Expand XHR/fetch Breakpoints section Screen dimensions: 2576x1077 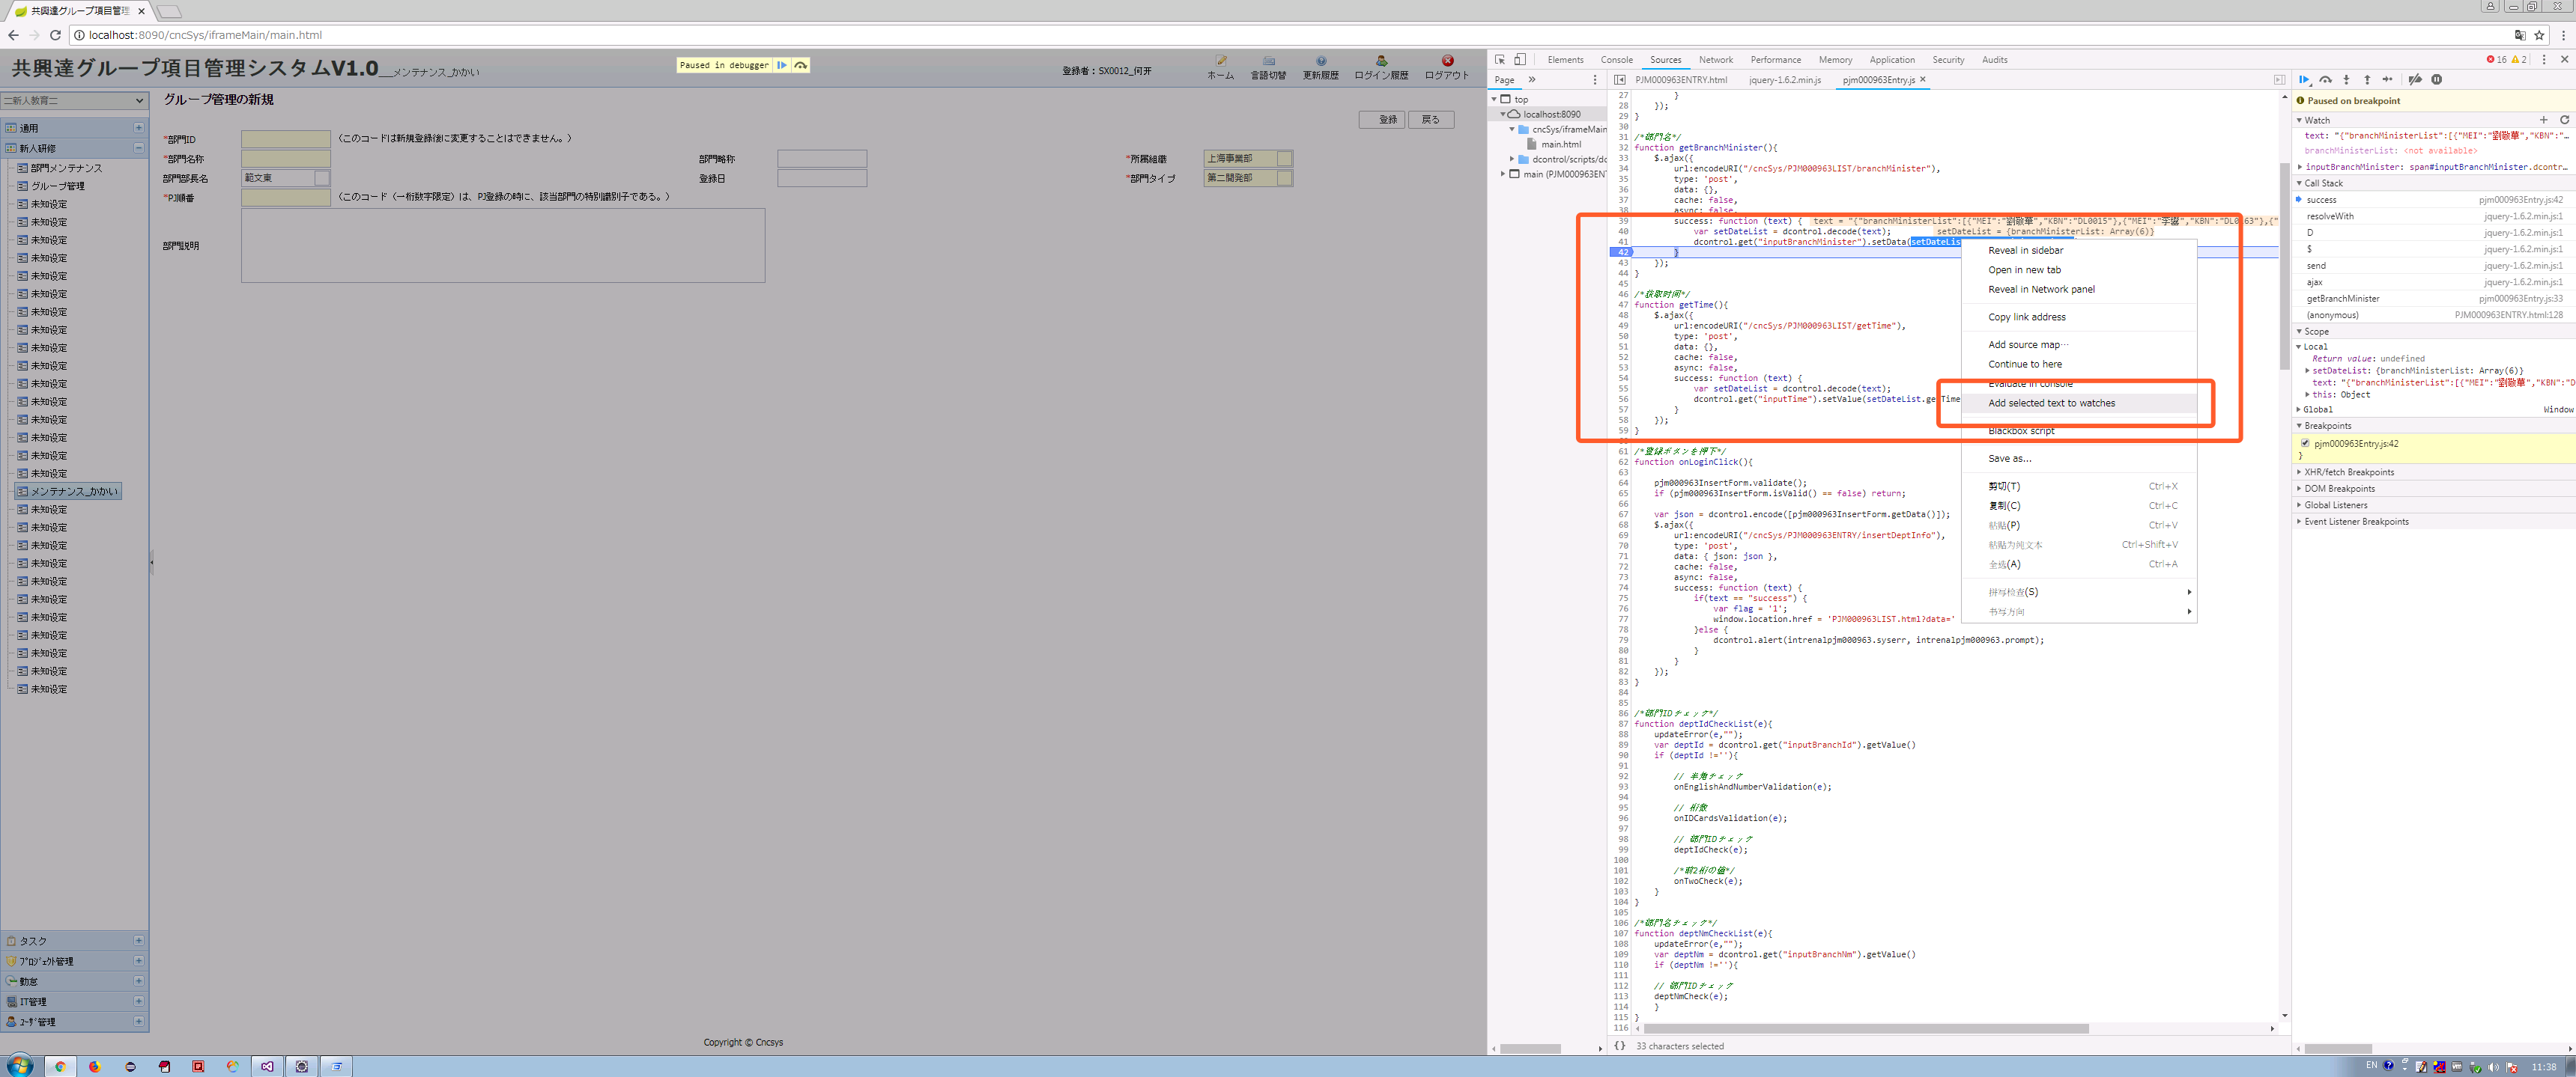click(x=2299, y=472)
